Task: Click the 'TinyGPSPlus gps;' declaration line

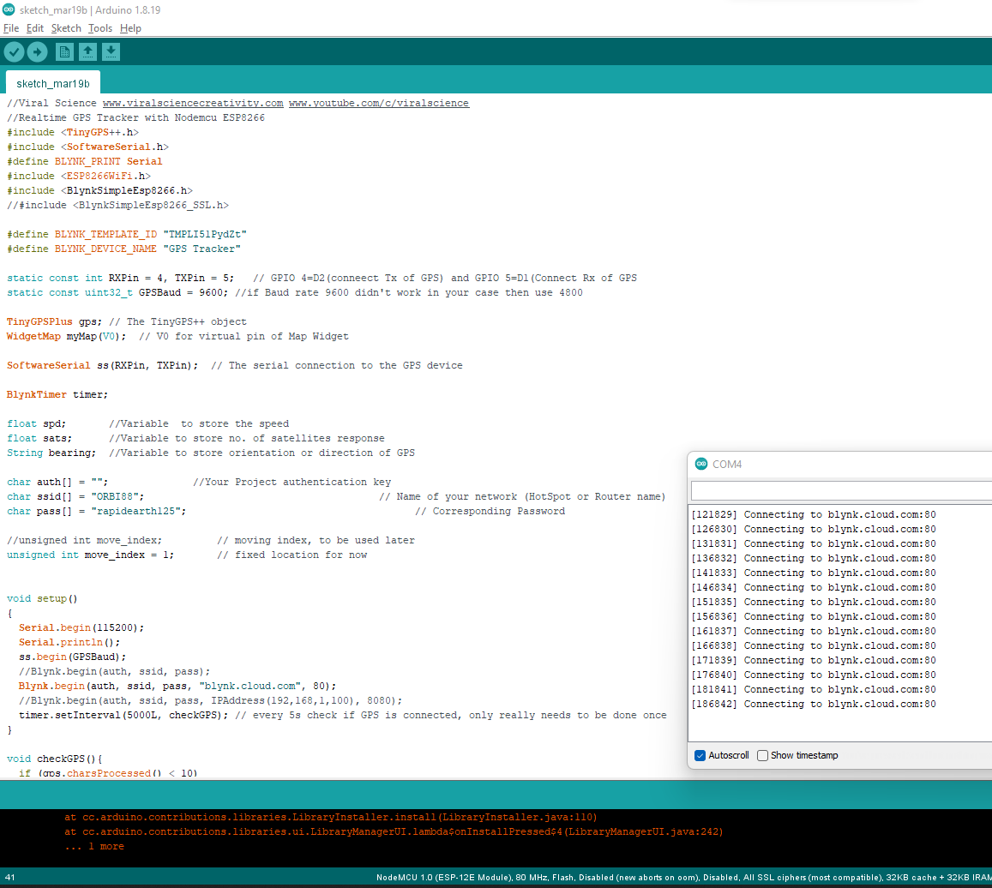Action: tap(127, 321)
